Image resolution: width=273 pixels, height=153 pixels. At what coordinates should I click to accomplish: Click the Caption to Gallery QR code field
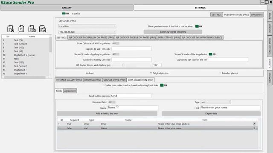132,59
